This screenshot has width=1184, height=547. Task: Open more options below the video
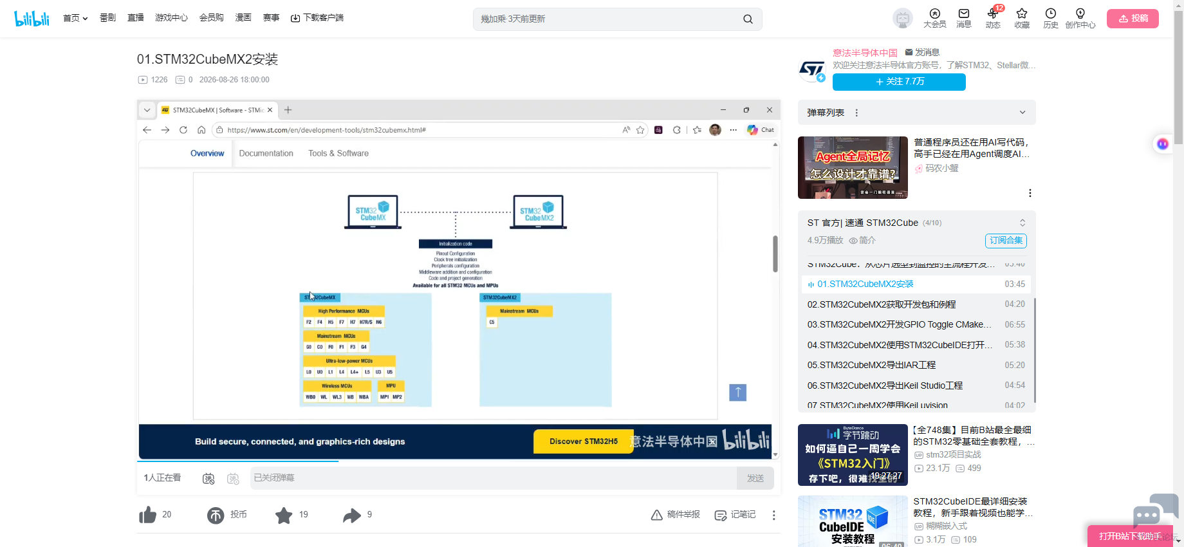[x=774, y=515]
